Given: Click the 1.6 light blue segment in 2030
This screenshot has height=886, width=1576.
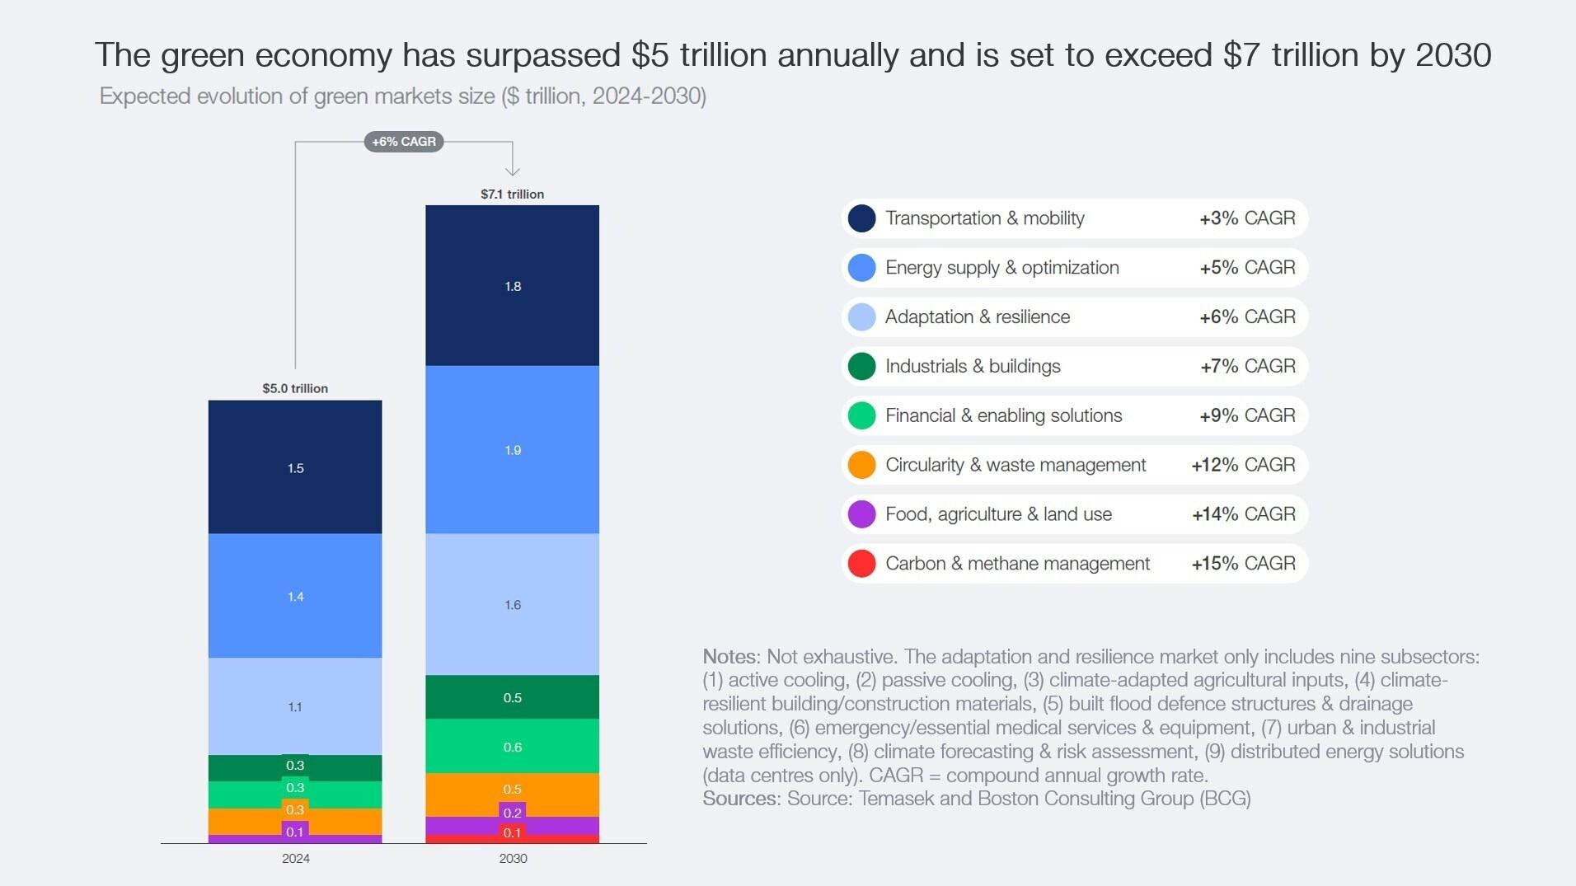Looking at the screenshot, I should click(513, 605).
